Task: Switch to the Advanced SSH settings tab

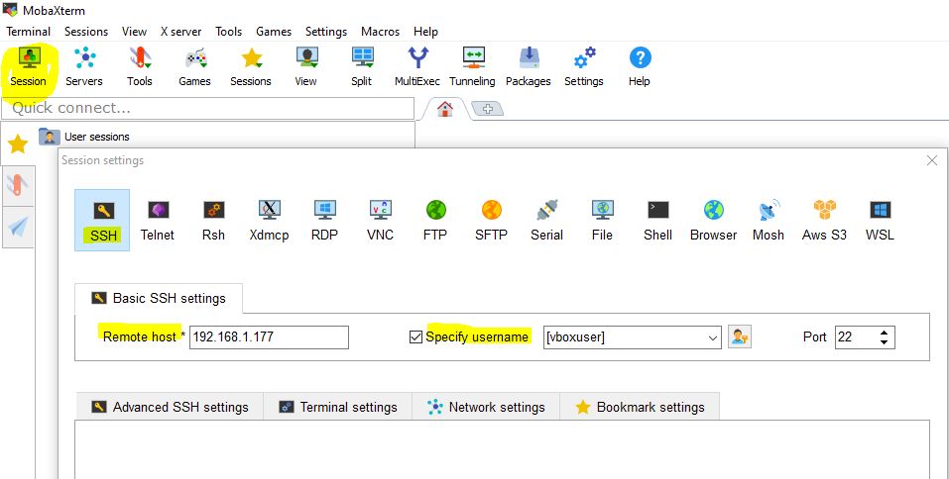Action: click(170, 407)
